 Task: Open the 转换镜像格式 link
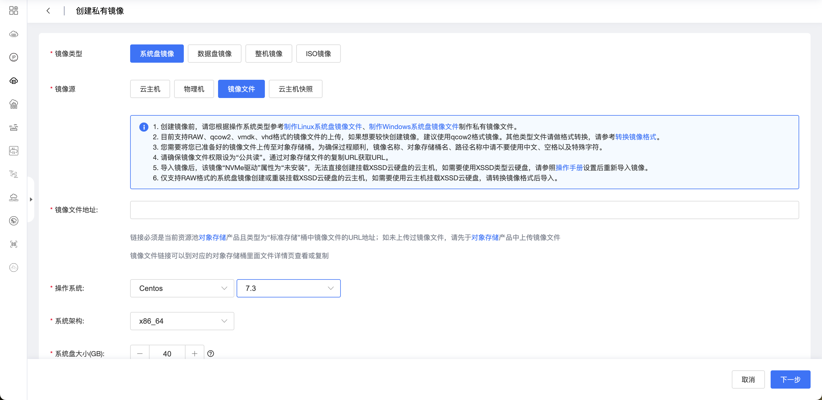coord(635,137)
